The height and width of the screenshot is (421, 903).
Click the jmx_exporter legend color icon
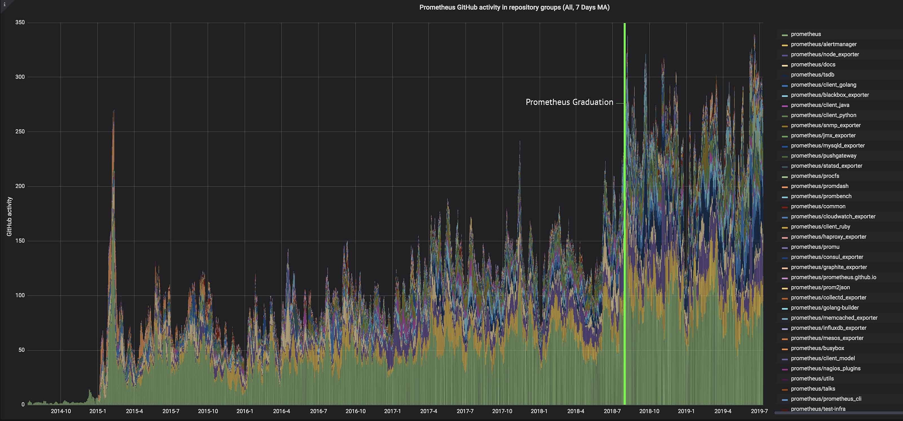pyautogui.click(x=785, y=136)
